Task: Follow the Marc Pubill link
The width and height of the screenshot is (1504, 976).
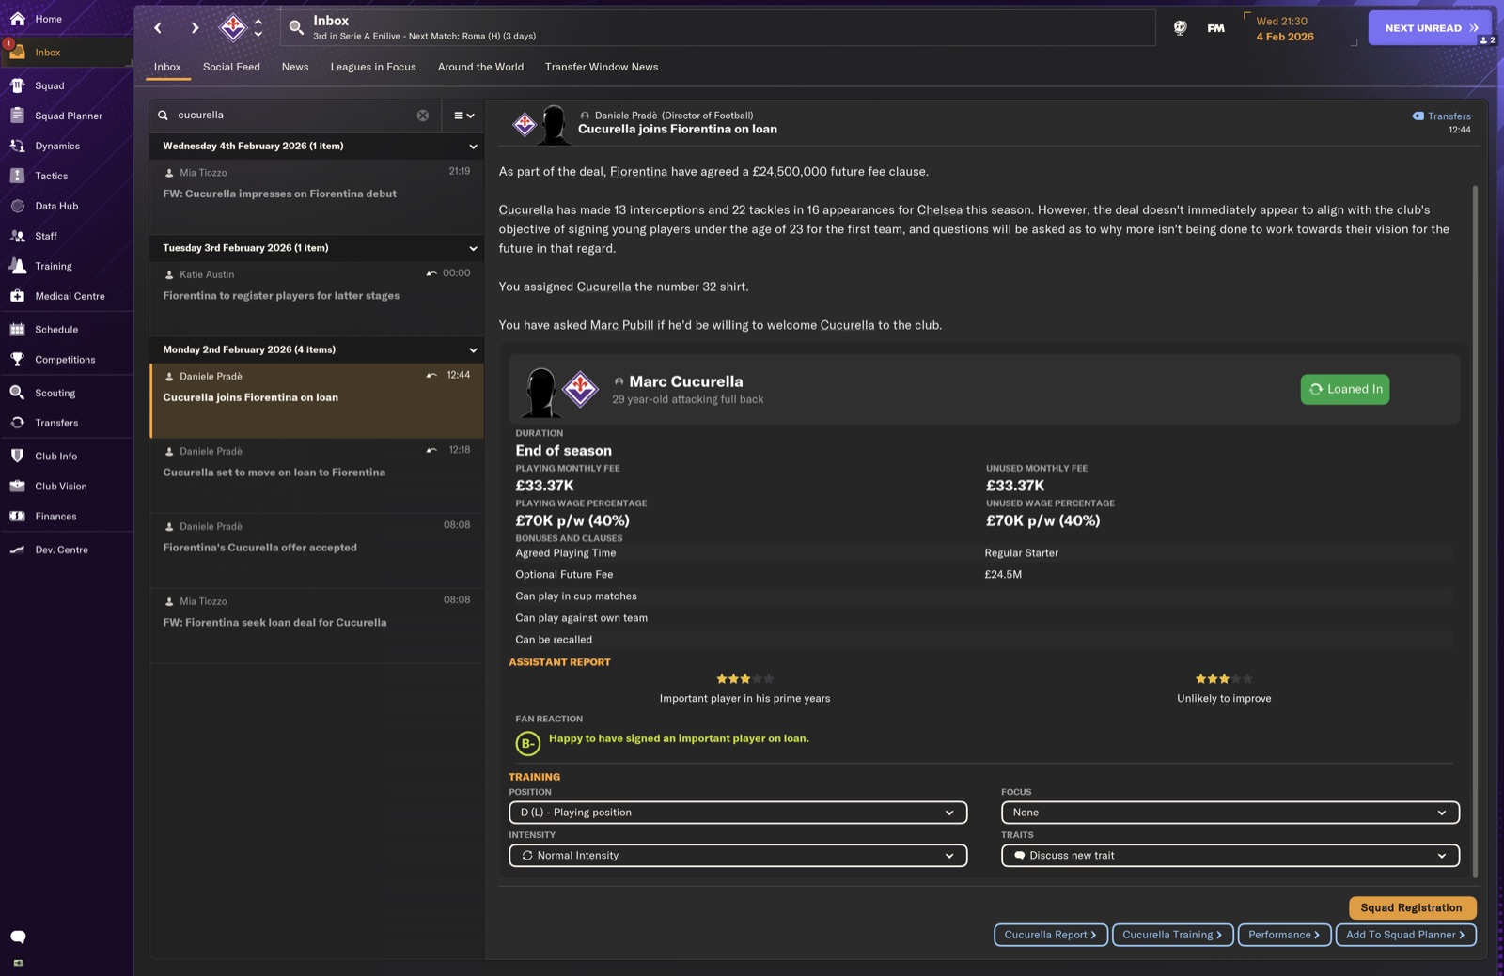Action: 621,325
